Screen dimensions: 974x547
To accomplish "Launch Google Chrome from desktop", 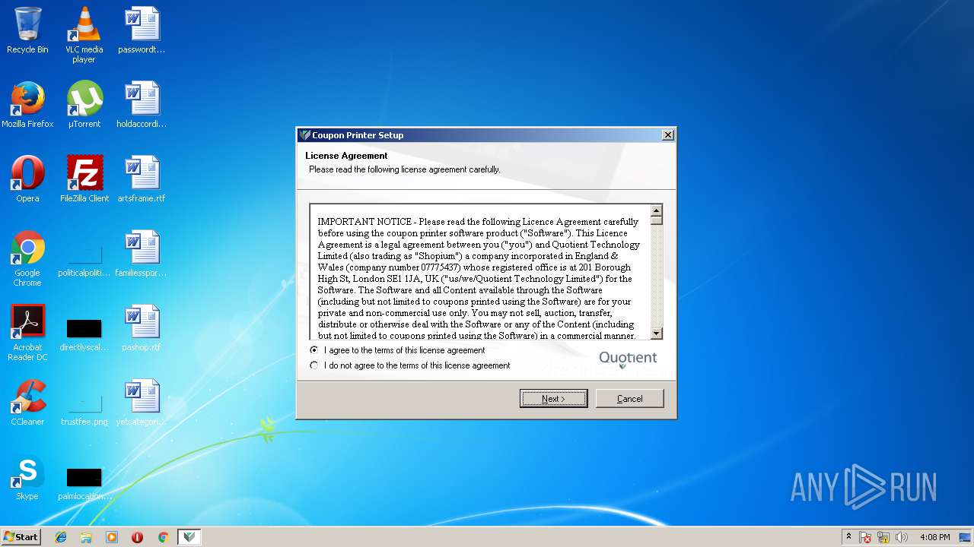I will (x=27, y=258).
